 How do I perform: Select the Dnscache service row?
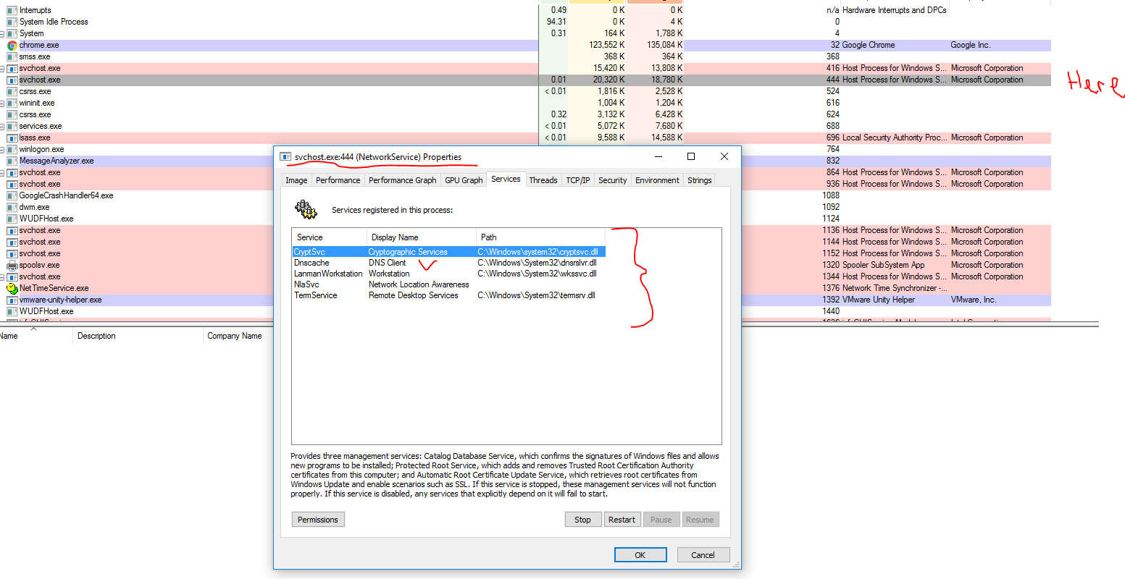[448, 263]
